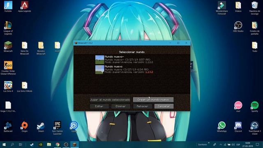263x148 pixels.
Task: Select the Steam desktop shortcut
Action: [x=41, y=127]
